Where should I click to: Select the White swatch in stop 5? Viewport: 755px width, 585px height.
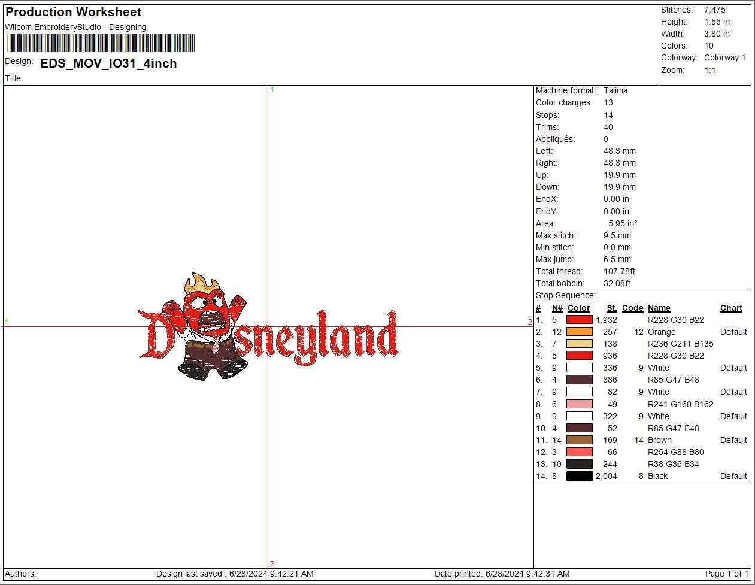(x=578, y=368)
